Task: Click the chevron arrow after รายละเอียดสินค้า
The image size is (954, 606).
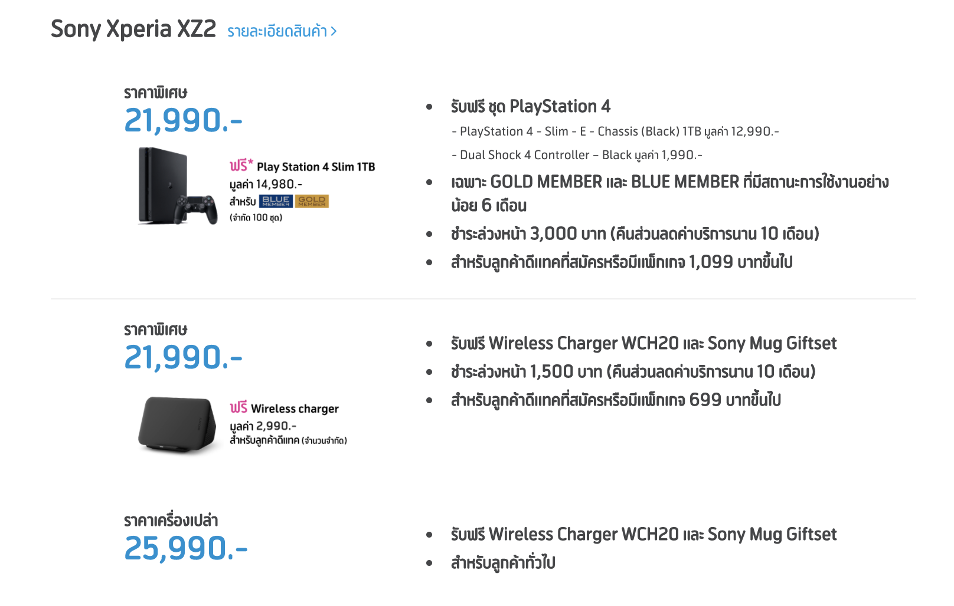Action: pyautogui.click(x=334, y=31)
